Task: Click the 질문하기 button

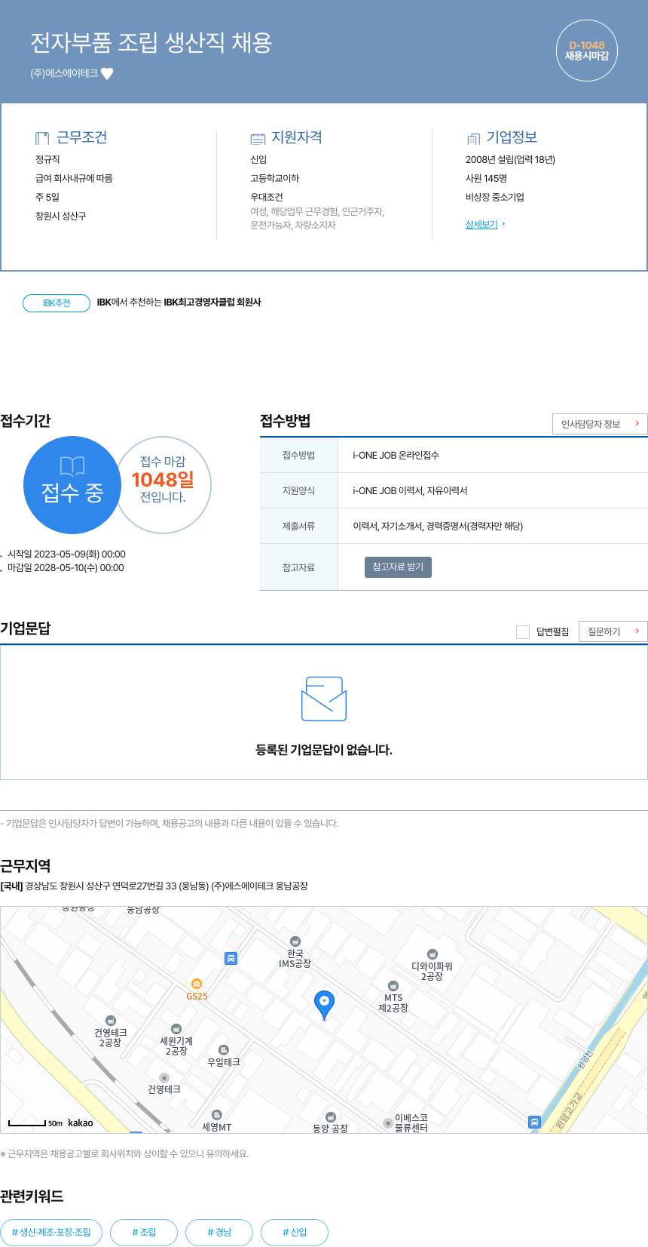Action: (x=613, y=631)
